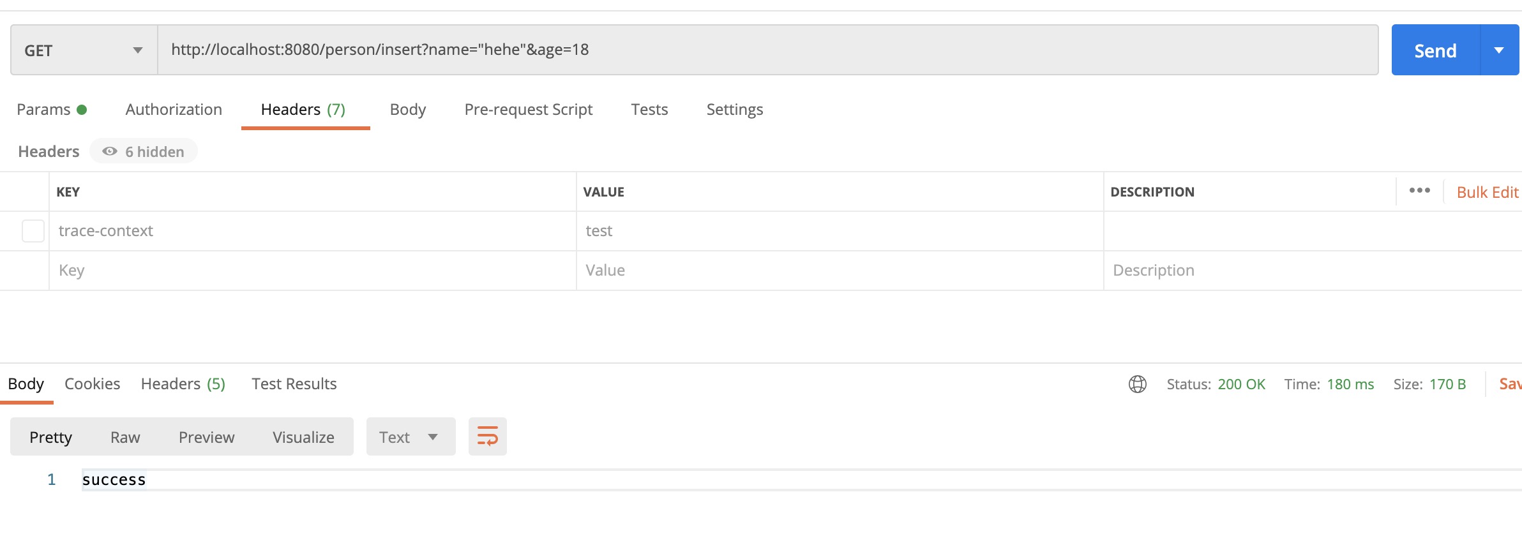This screenshot has height=536, width=1522.
Task: Select the Raw response view
Action: pyautogui.click(x=125, y=437)
